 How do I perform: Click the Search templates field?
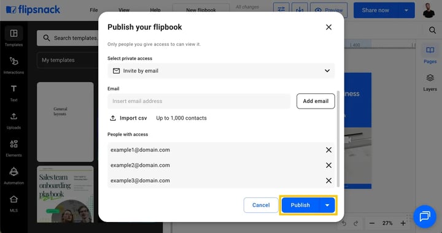(x=68, y=38)
